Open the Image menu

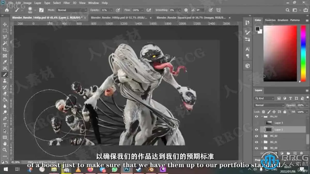point(27,3)
